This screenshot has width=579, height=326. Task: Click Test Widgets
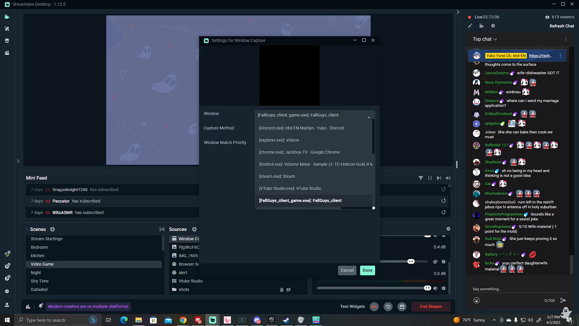point(352,307)
